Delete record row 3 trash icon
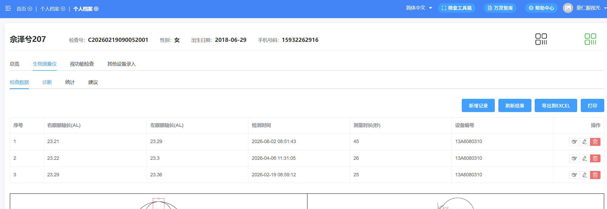This screenshot has width=607, height=209. pos(595,175)
